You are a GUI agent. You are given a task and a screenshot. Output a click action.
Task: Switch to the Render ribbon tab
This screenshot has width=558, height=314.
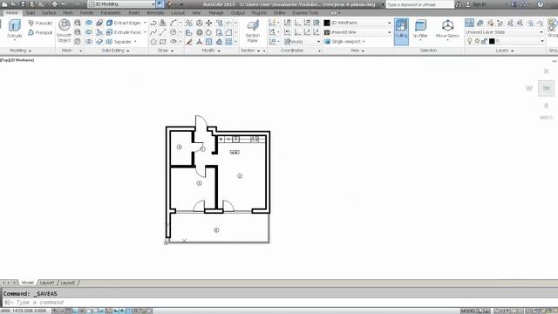click(x=86, y=13)
